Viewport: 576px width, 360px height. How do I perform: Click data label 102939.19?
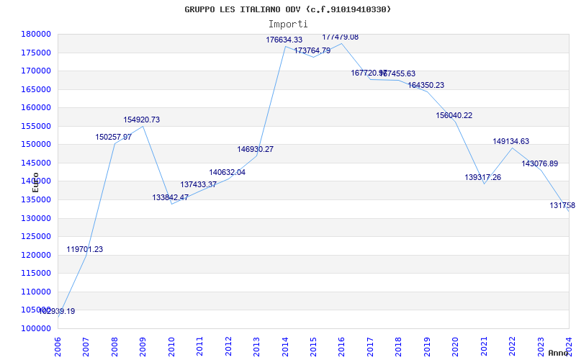tap(57, 311)
